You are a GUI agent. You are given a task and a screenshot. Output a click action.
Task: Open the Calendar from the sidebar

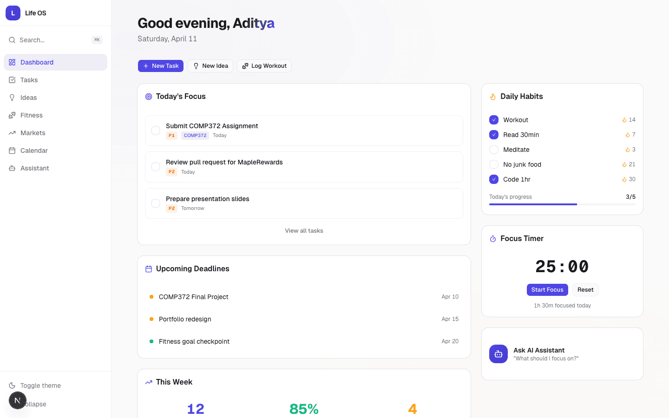pyautogui.click(x=33, y=150)
